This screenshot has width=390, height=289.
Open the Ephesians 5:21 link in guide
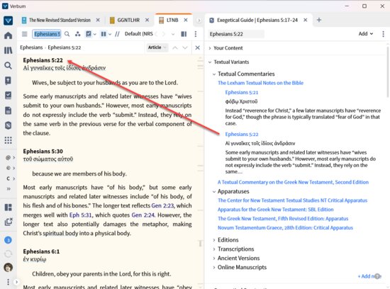pyautogui.click(x=242, y=93)
